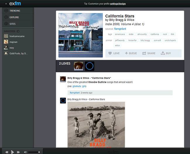The width and height of the screenshot is (190, 154).
Task: Open settings/design profile link
Action: point(118,4)
